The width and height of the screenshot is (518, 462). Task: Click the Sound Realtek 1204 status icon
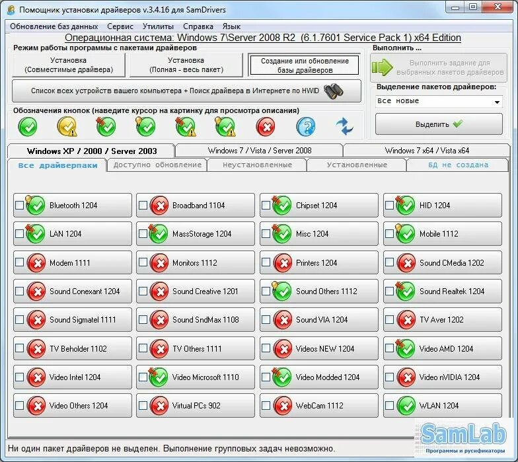(406, 291)
